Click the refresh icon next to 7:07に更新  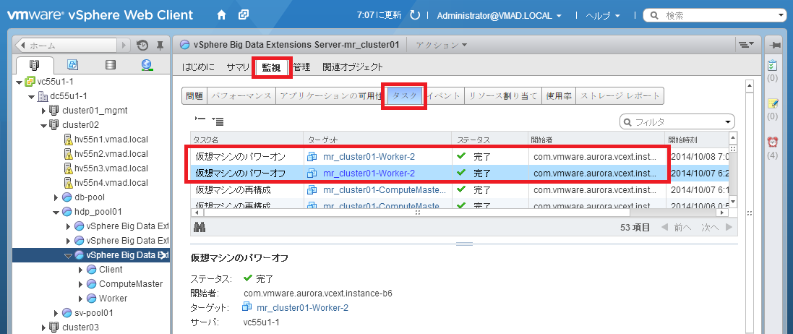coord(415,15)
